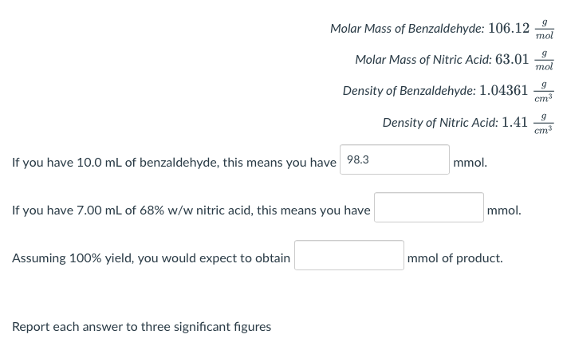Click the 'Molar Mass of Nitric Acid' label
Image resolution: width=563 pixels, height=354 pixels.
click(423, 60)
